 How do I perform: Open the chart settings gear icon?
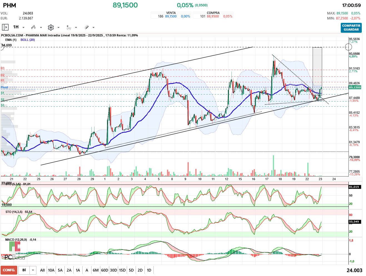[x=51, y=27]
